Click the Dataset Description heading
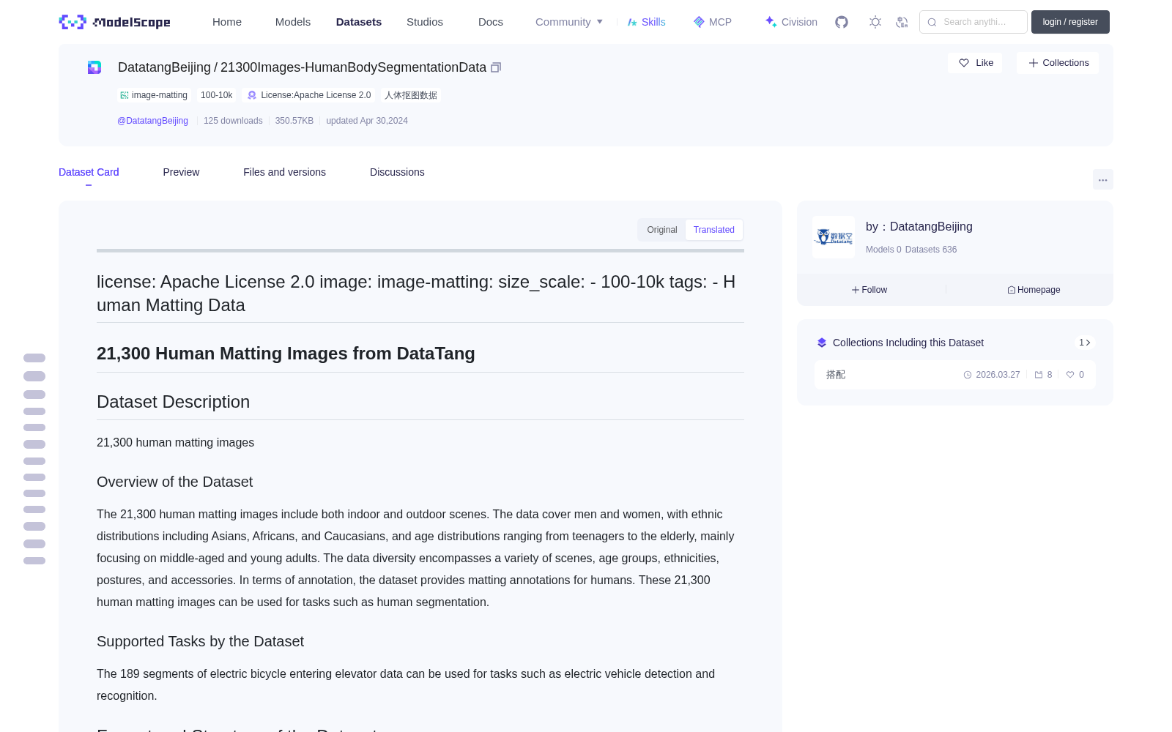The image size is (1172, 732). (173, 402)
